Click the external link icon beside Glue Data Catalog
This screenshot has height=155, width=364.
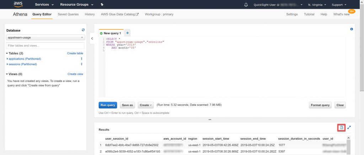tap(137, 14)
